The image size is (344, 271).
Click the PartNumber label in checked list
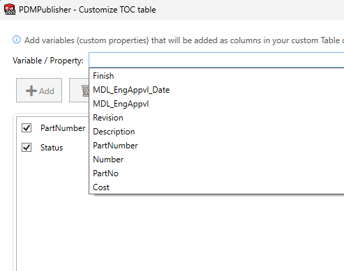click(63, 128)
